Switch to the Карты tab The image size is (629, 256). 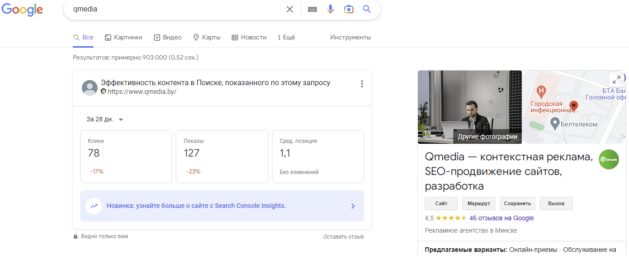tap(206, 38)
